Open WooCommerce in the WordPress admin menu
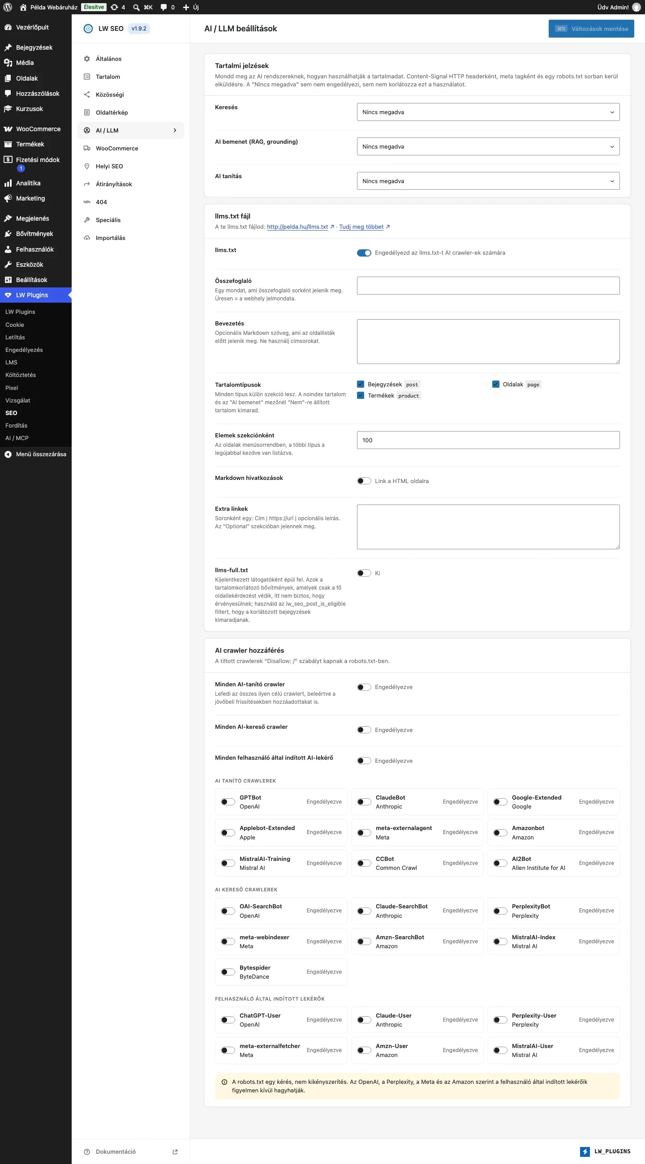Viewport: 645px width, 1164px height. 36,129
